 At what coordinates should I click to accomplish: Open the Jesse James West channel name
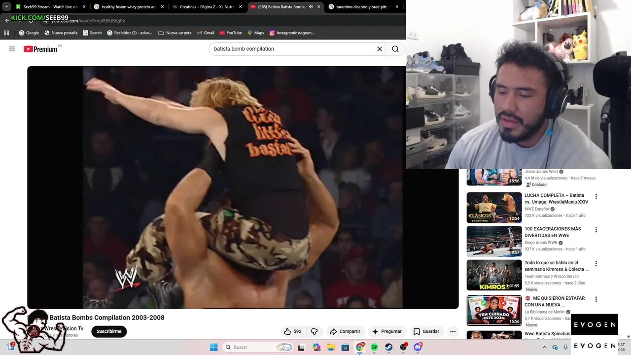pyautogui.click(x=541, y=172)
